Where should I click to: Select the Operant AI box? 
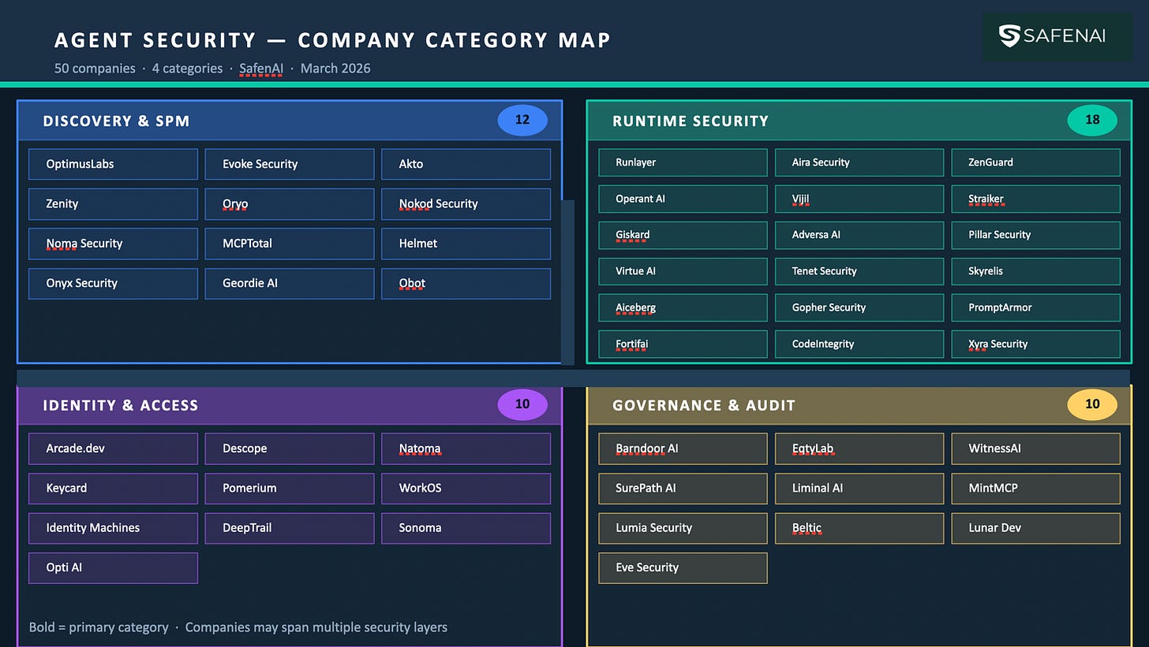683,199
